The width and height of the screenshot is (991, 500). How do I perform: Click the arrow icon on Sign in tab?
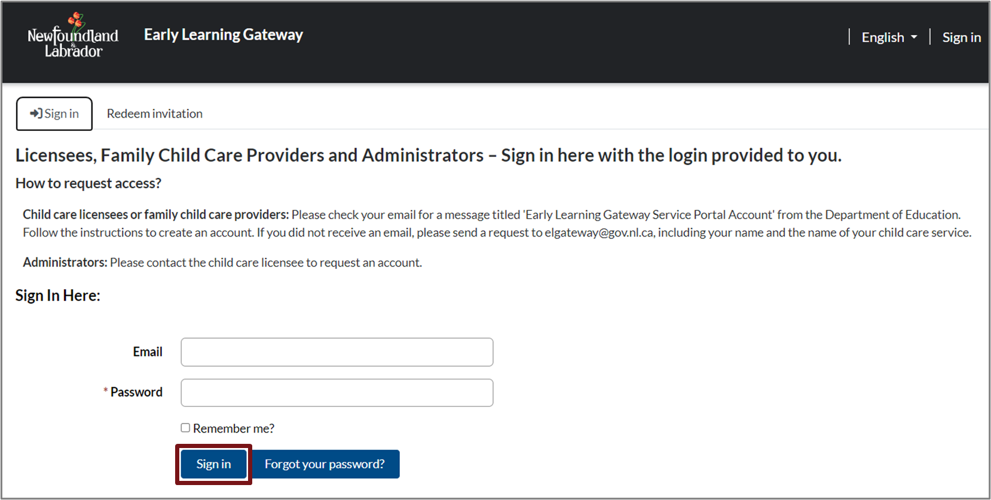click(x=36, y=114)
